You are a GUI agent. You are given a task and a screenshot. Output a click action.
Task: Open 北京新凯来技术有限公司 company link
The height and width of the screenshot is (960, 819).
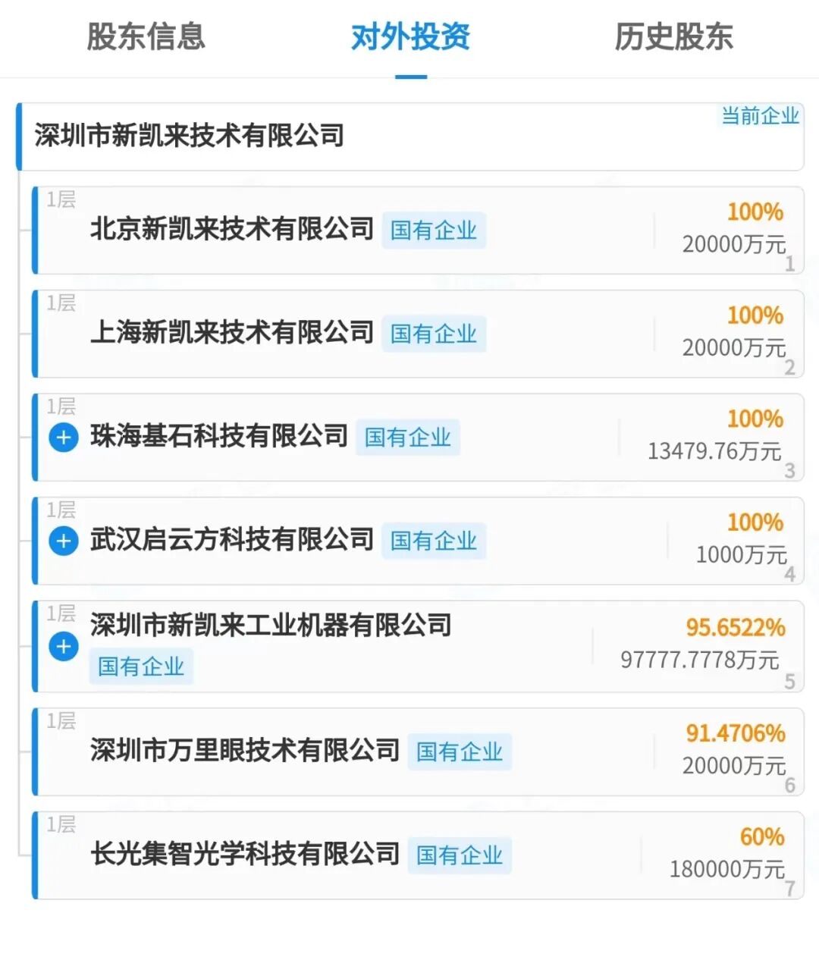pyautogui.click(x=231, y=229)
